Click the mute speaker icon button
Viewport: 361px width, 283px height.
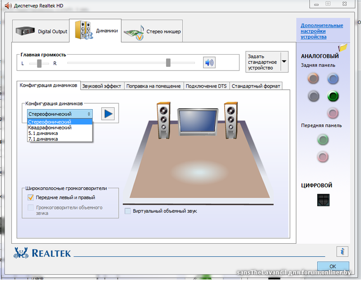click(x=209, y=62)
